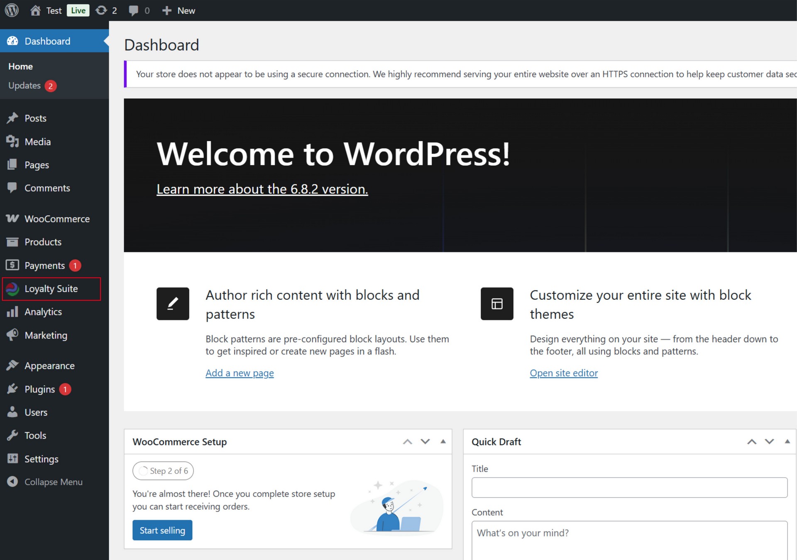Open the updates icon in admin bar
The image size is (797, 560).
(x=101, y=10)
